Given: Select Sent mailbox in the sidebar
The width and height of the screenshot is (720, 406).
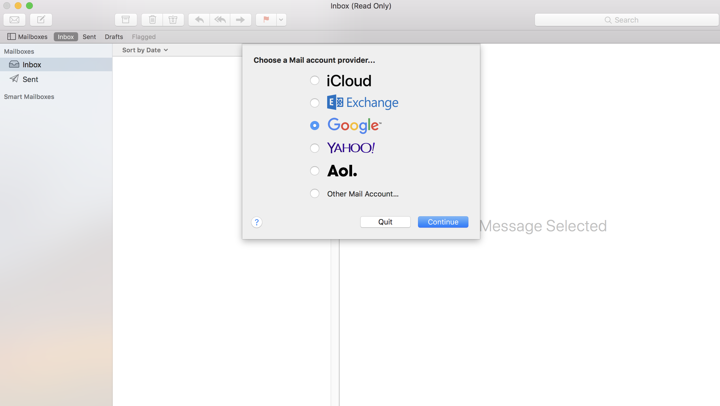Looking at the screenshot, I should tap(56, 79).
